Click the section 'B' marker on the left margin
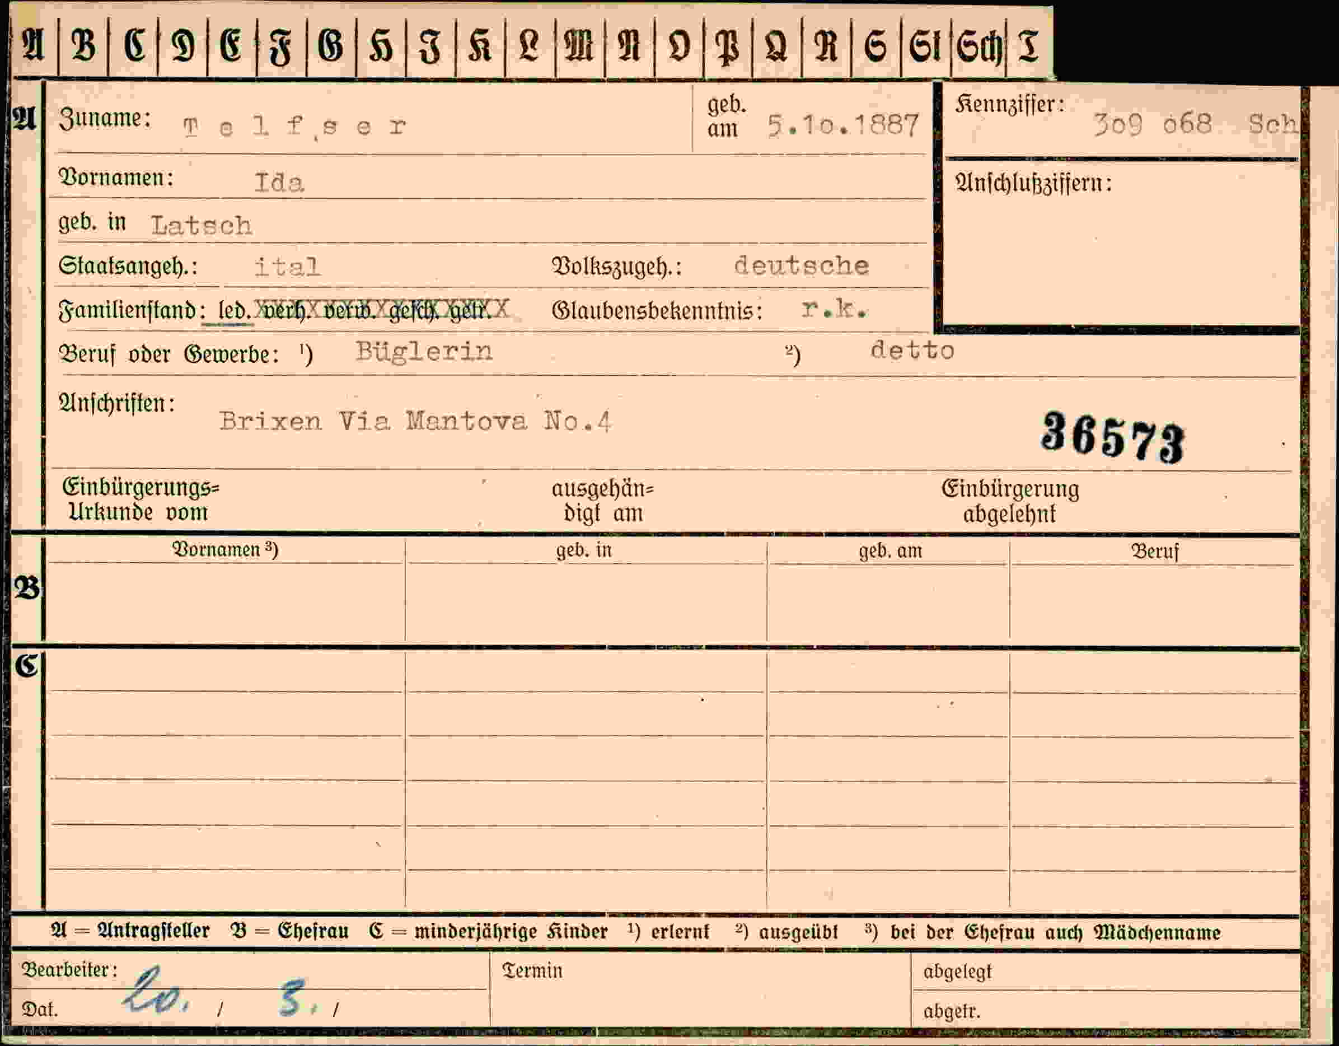 tap(27, 588)
